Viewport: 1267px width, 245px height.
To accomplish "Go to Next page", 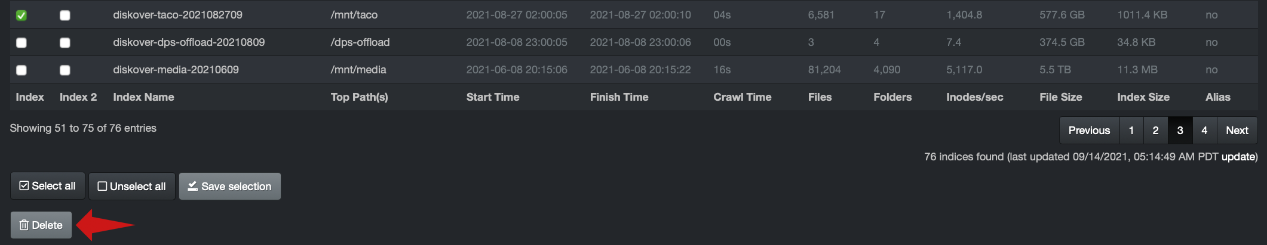I will [1237, 131].
